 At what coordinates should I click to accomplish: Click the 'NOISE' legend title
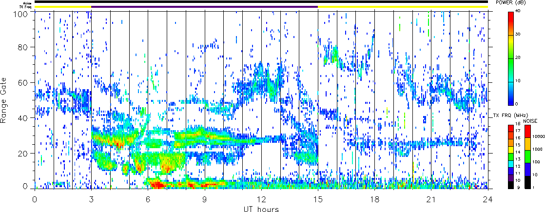point(530,121)
